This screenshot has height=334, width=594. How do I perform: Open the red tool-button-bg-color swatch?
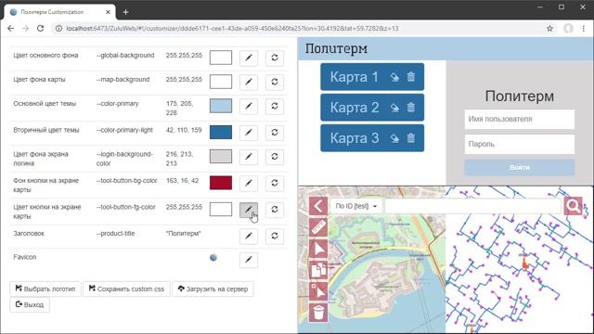click(221, 183)
